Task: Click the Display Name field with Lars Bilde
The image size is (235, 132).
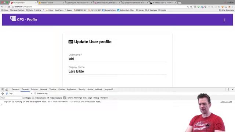Action: point(117,71)
